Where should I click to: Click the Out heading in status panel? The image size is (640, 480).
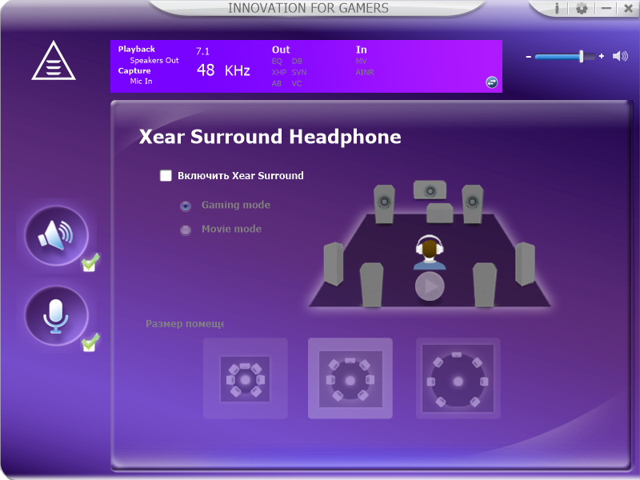[x=281, y=50]
